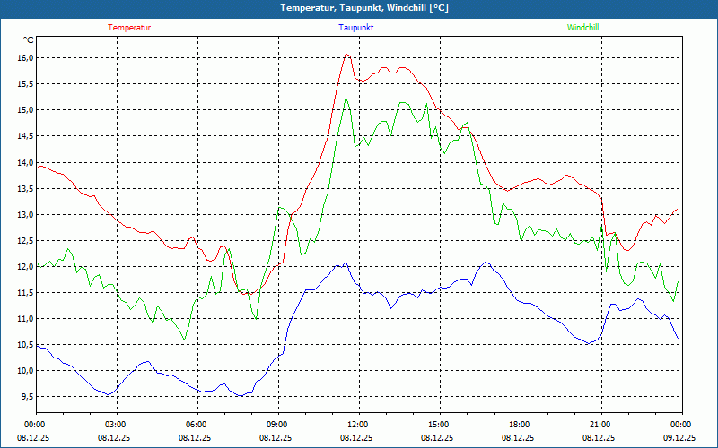
Task: Click the °C unit label on the y-axis
Action: pos(29,40)
